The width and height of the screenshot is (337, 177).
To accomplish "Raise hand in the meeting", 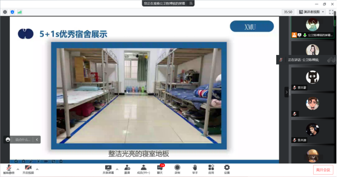I will [x=195, y=169].
